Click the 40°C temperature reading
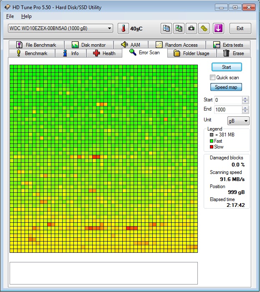Image resolution: width=260 pixels, height=292 pixels. (136, 29)
